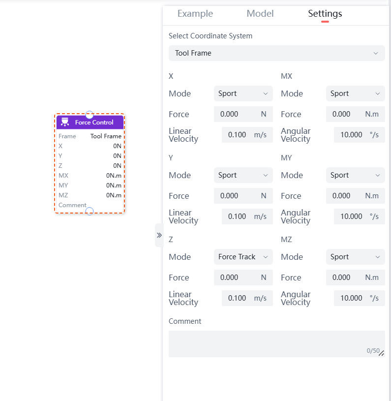391x401 pixels.
Task: Click the X Force input field
Action: pos(237,114)
